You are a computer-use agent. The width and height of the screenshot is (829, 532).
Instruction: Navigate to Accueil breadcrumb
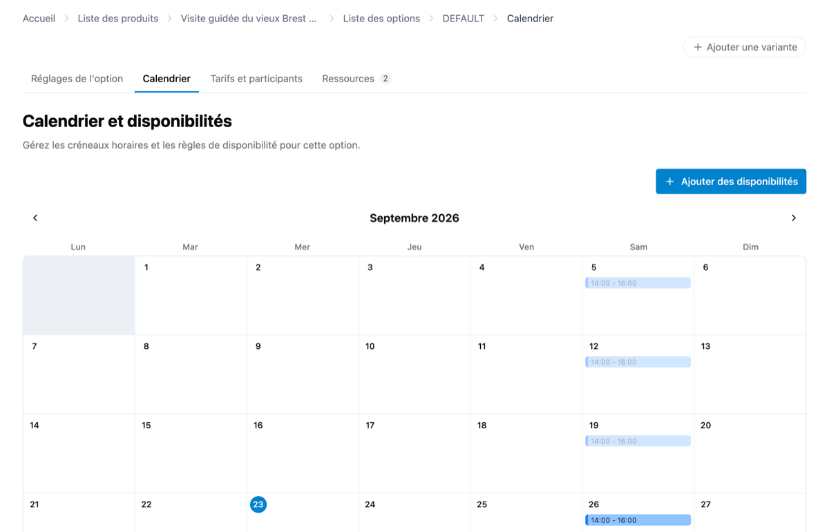point(39,19)
